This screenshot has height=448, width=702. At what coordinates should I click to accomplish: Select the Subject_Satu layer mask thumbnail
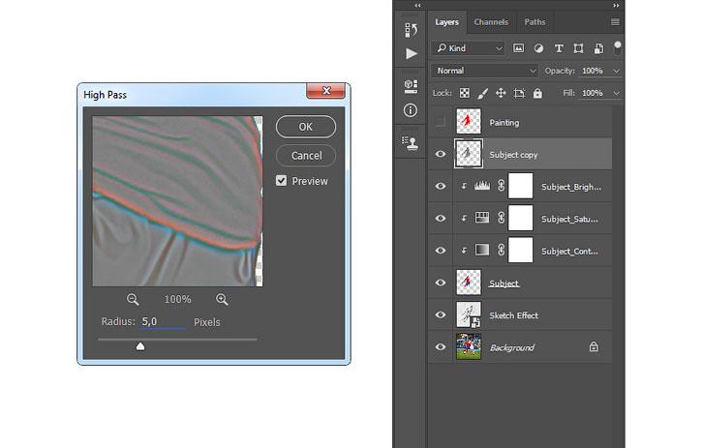[x=521, y=218]
